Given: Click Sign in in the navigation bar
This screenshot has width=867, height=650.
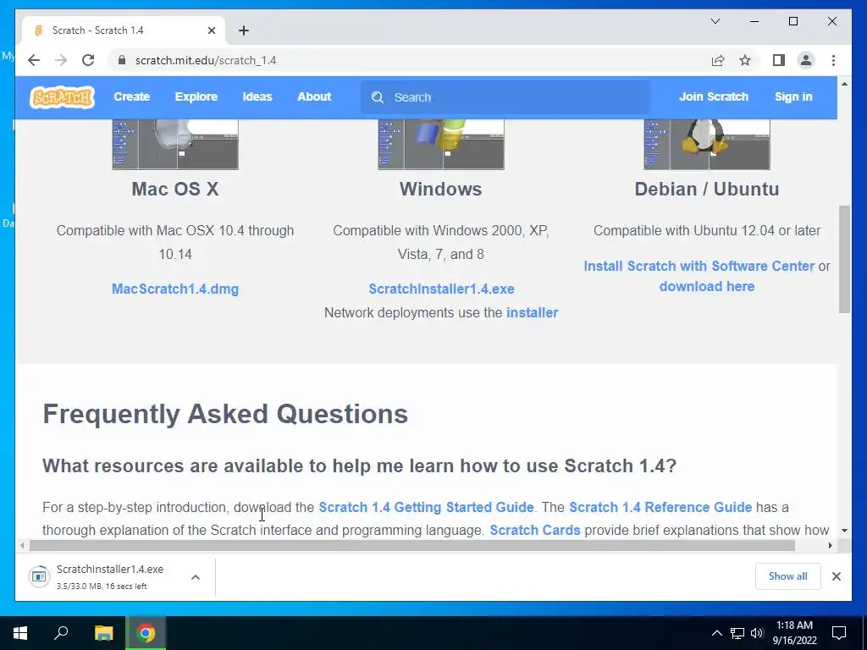Looking at the screenshot, I should [x=793, y=96].
